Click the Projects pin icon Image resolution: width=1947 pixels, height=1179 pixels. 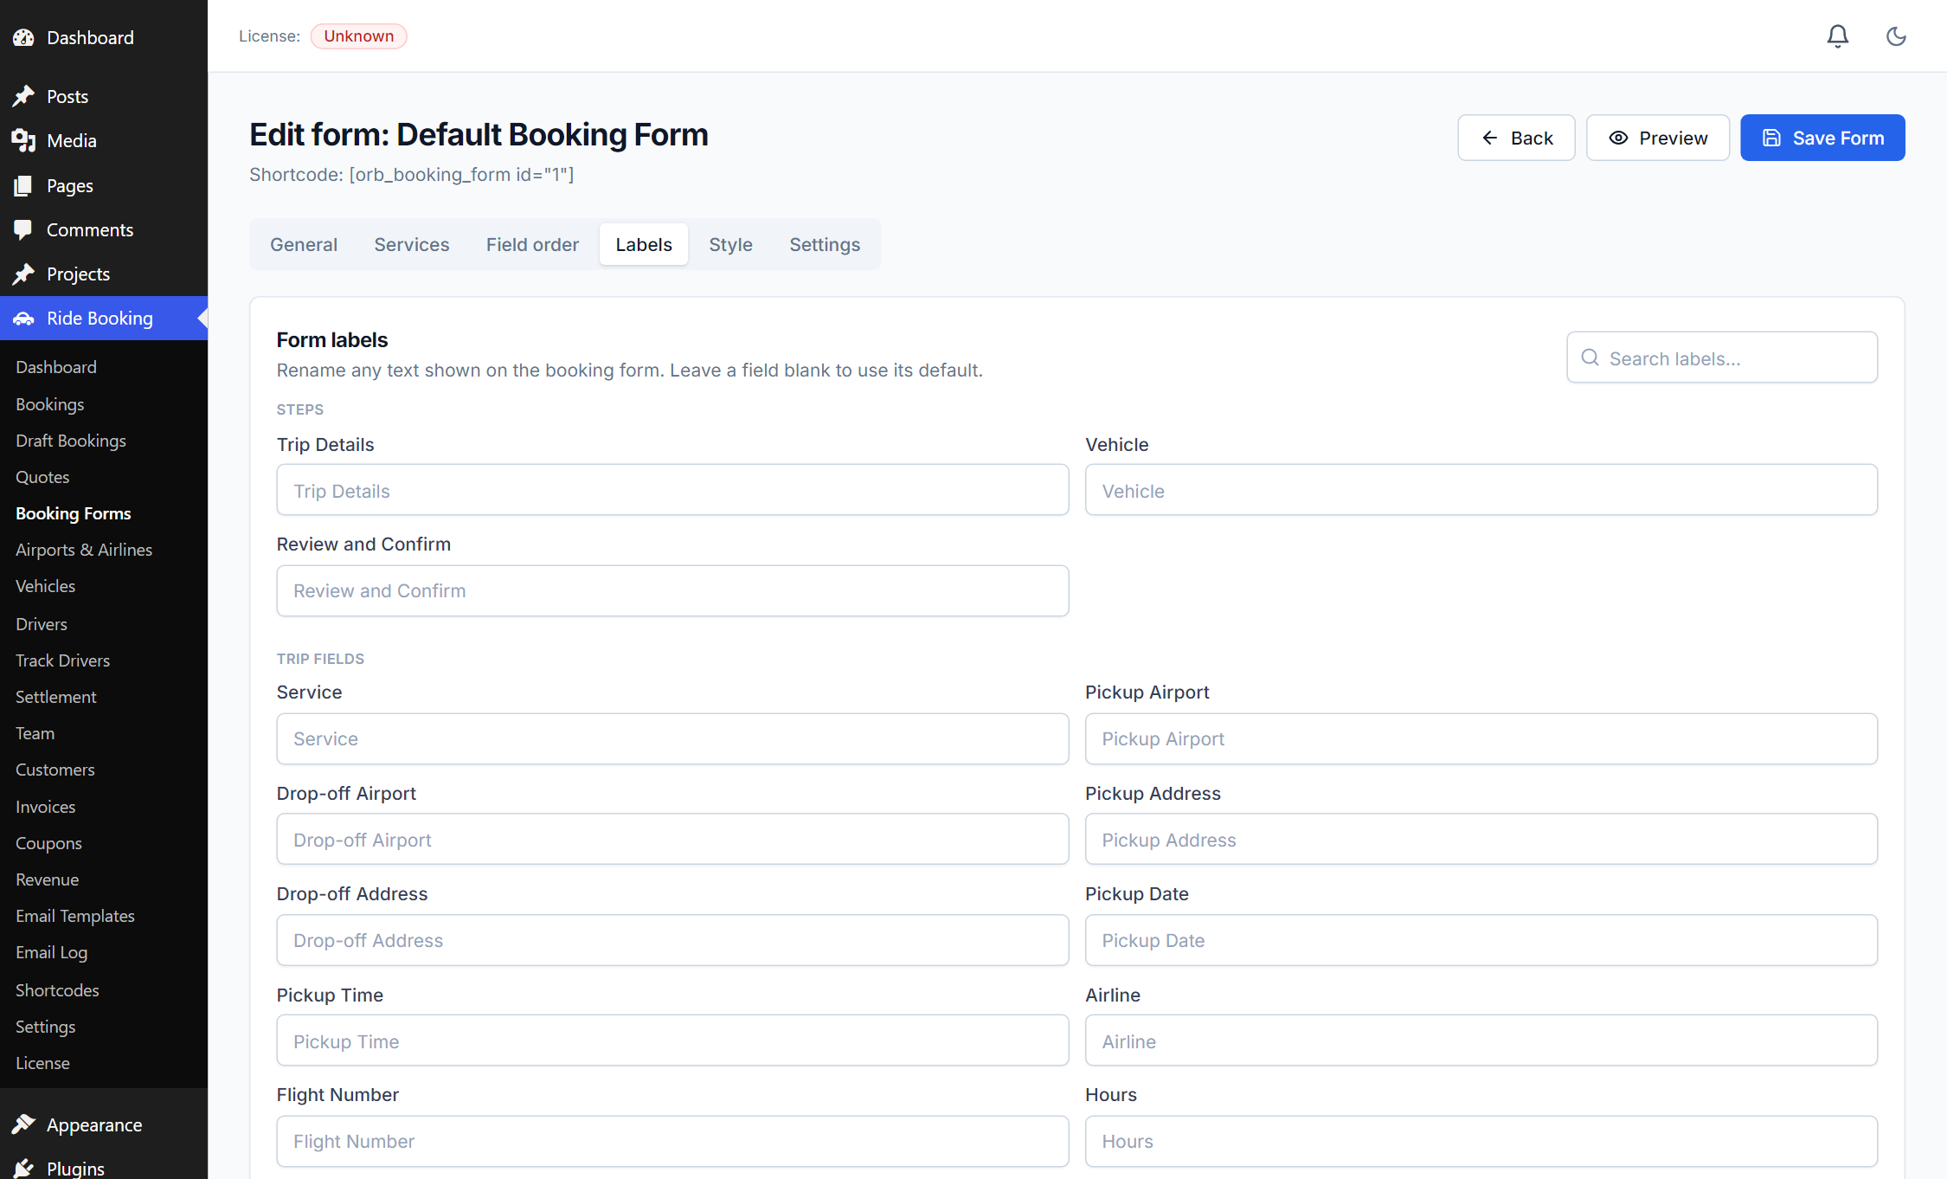(23, 274)
